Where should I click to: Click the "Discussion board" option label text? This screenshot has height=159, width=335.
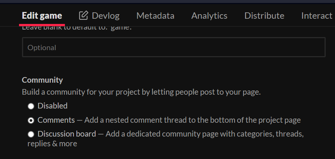pyautogui.click(x=67, y=134)
